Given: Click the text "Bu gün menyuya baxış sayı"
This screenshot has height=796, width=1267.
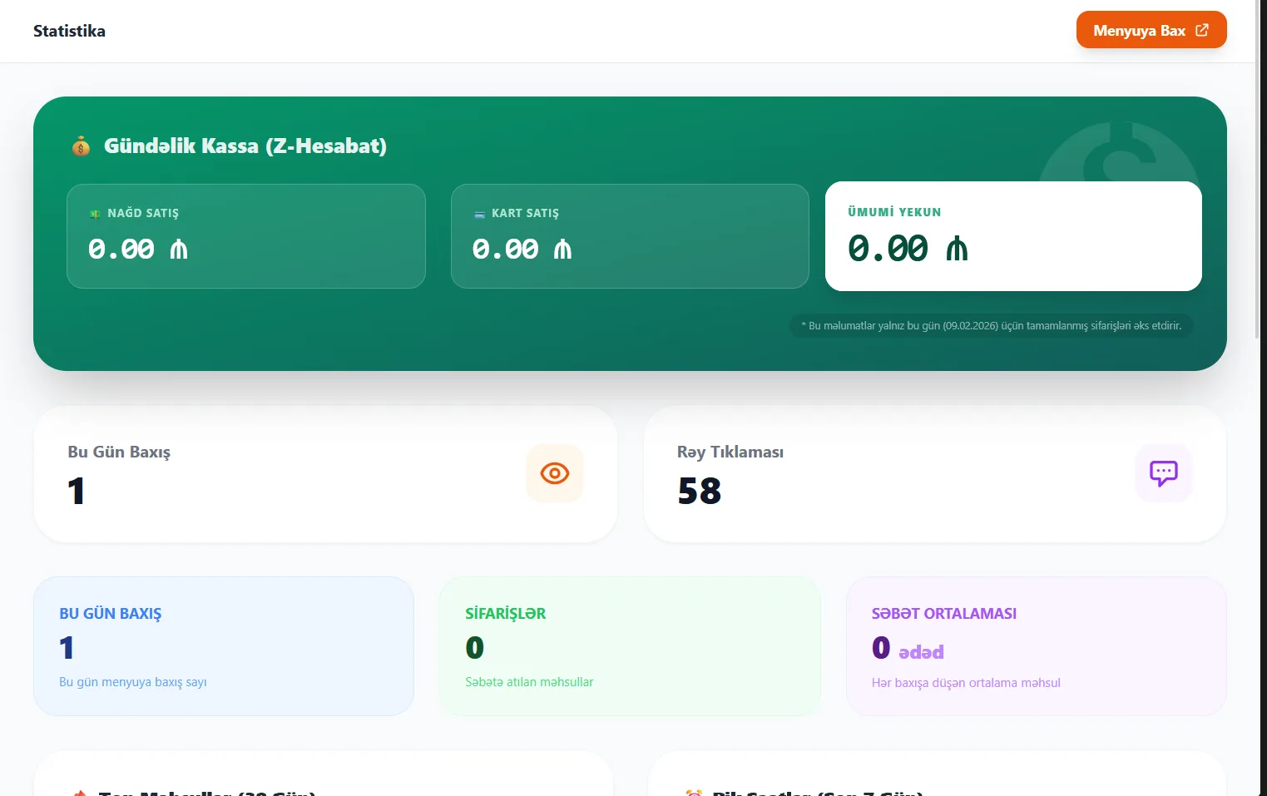Looking at the screenshot, I should tap(133, 682).
